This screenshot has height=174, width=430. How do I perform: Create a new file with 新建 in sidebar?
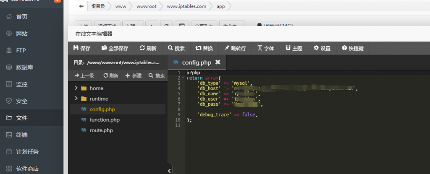pyautogui.click(x=134, y=75)
